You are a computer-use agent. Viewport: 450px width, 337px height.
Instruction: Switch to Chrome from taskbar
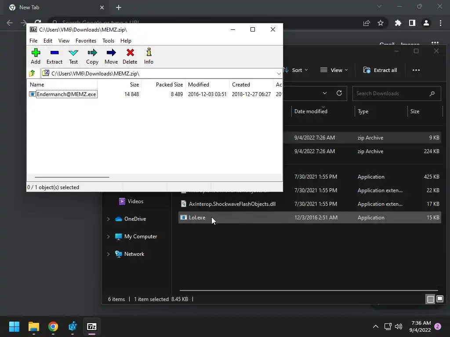[53, 326]
